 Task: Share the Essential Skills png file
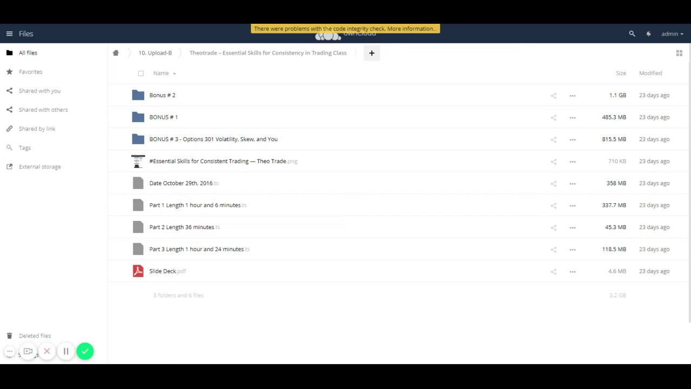pos(553,162)
